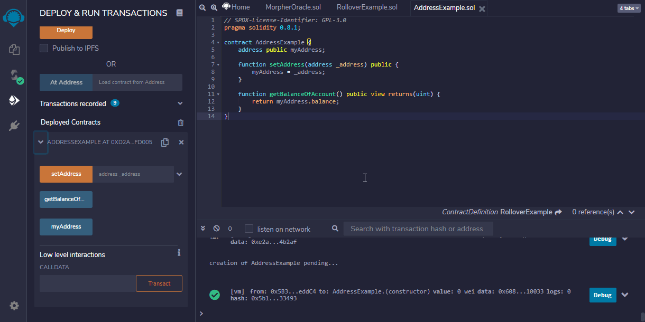The height and width of the screenshot is (322, 645).
Task: Expand the Transactions recorded section
Action: (180, 103)
